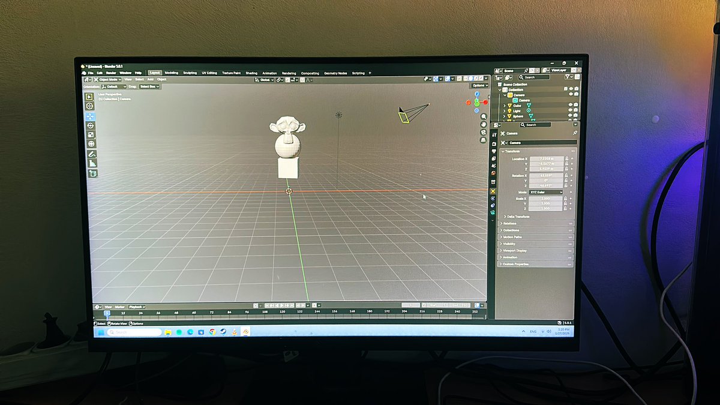Screen dimensions: 720x405
Task: Click the pan view hand icon
Action: 484,124
